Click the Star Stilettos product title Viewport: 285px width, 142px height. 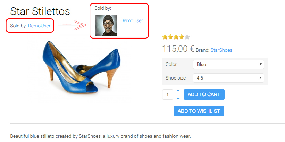(x=40, y=11)
